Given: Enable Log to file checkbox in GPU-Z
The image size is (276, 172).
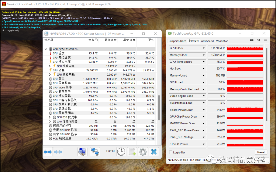Looking at the screenshot, I should (171, 152).
